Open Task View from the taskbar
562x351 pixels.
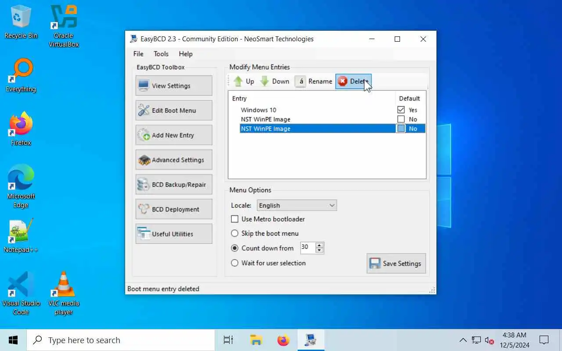tap(228, 340)
